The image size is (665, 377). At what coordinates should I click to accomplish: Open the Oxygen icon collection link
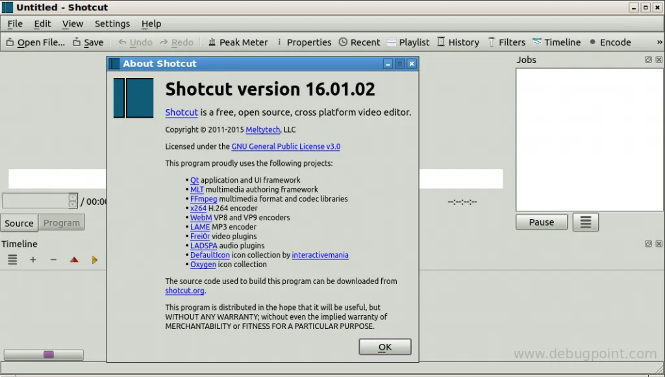[203, 264]
